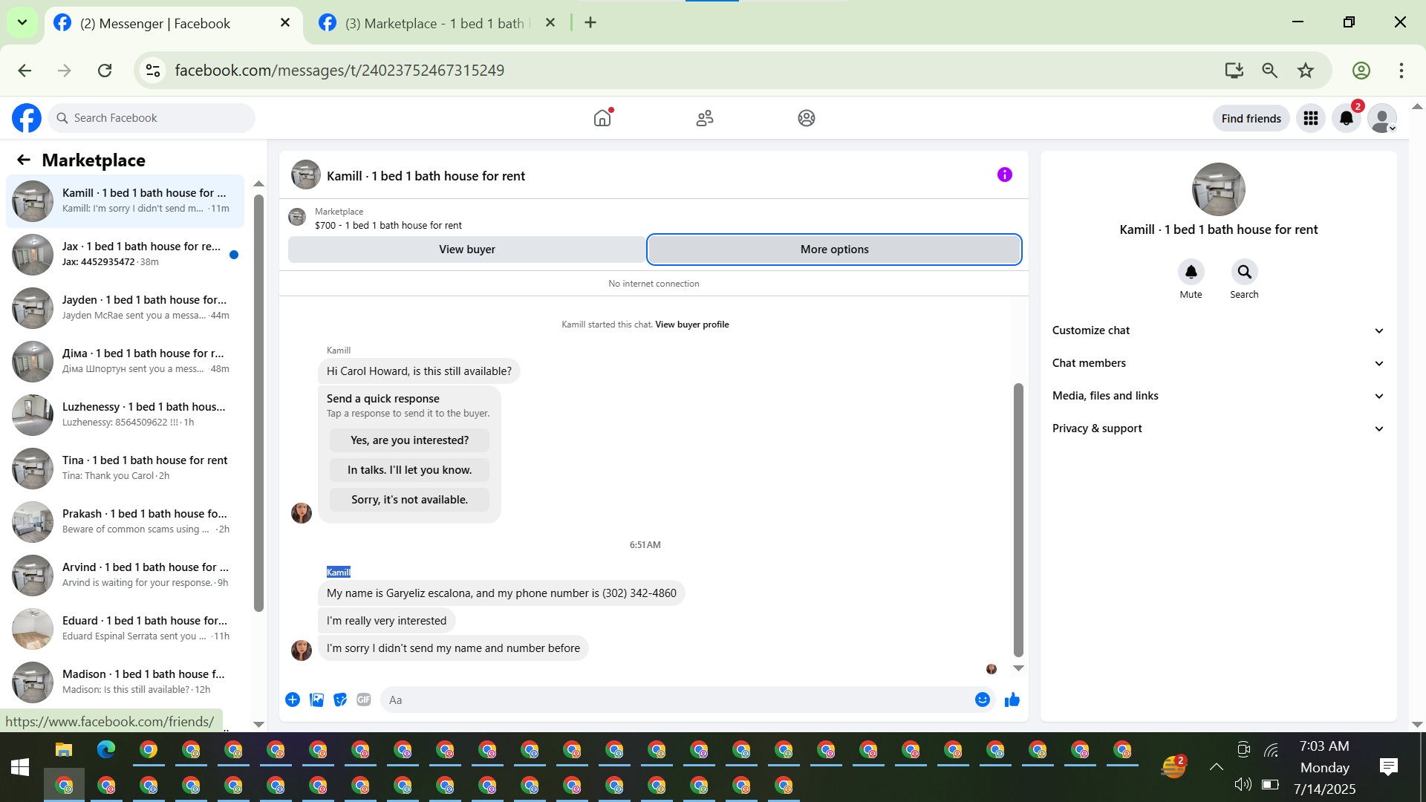Open the GIF picker

coord(363,700)
